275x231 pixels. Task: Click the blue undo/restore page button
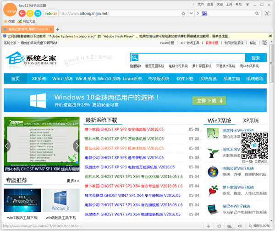(38, 13)
